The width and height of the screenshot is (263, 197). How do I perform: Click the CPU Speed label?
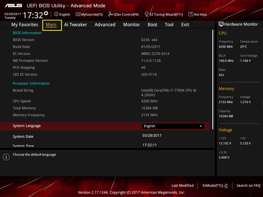[x=22, y=101]
